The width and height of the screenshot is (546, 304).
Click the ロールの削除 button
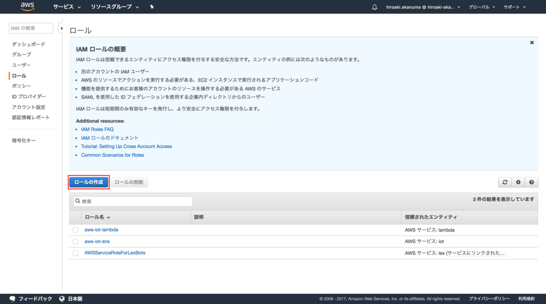tap(129, 182)
